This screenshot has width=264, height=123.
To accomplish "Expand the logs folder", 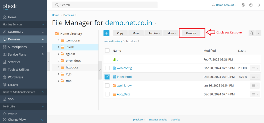I will click(x=59, y=74).
